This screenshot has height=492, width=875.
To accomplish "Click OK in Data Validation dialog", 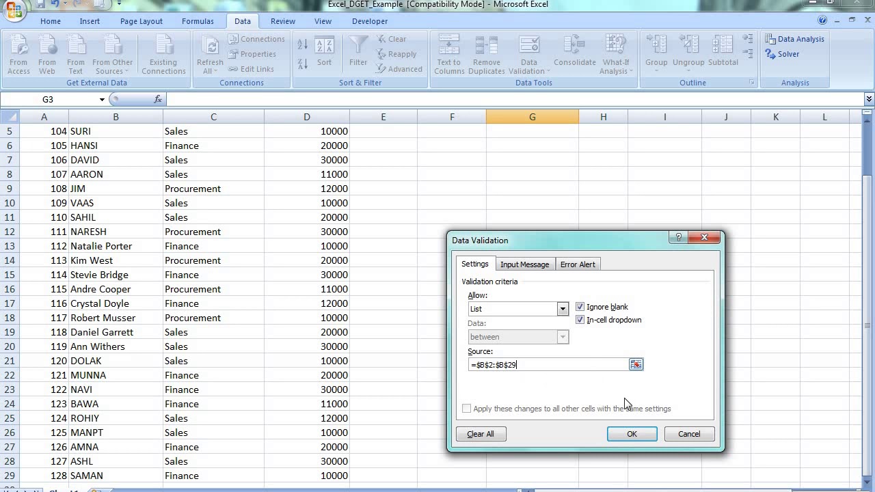I will tap(632, 434).
